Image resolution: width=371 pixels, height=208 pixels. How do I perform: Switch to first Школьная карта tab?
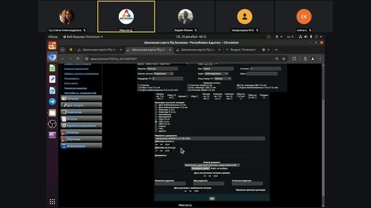click(x=99, y=50)
